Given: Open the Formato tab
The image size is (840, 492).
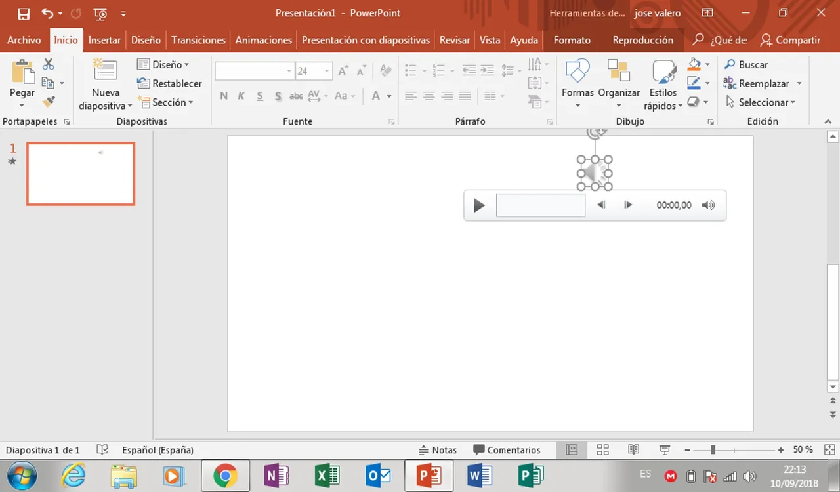Looking at the screenshot, I should [572, 40].
